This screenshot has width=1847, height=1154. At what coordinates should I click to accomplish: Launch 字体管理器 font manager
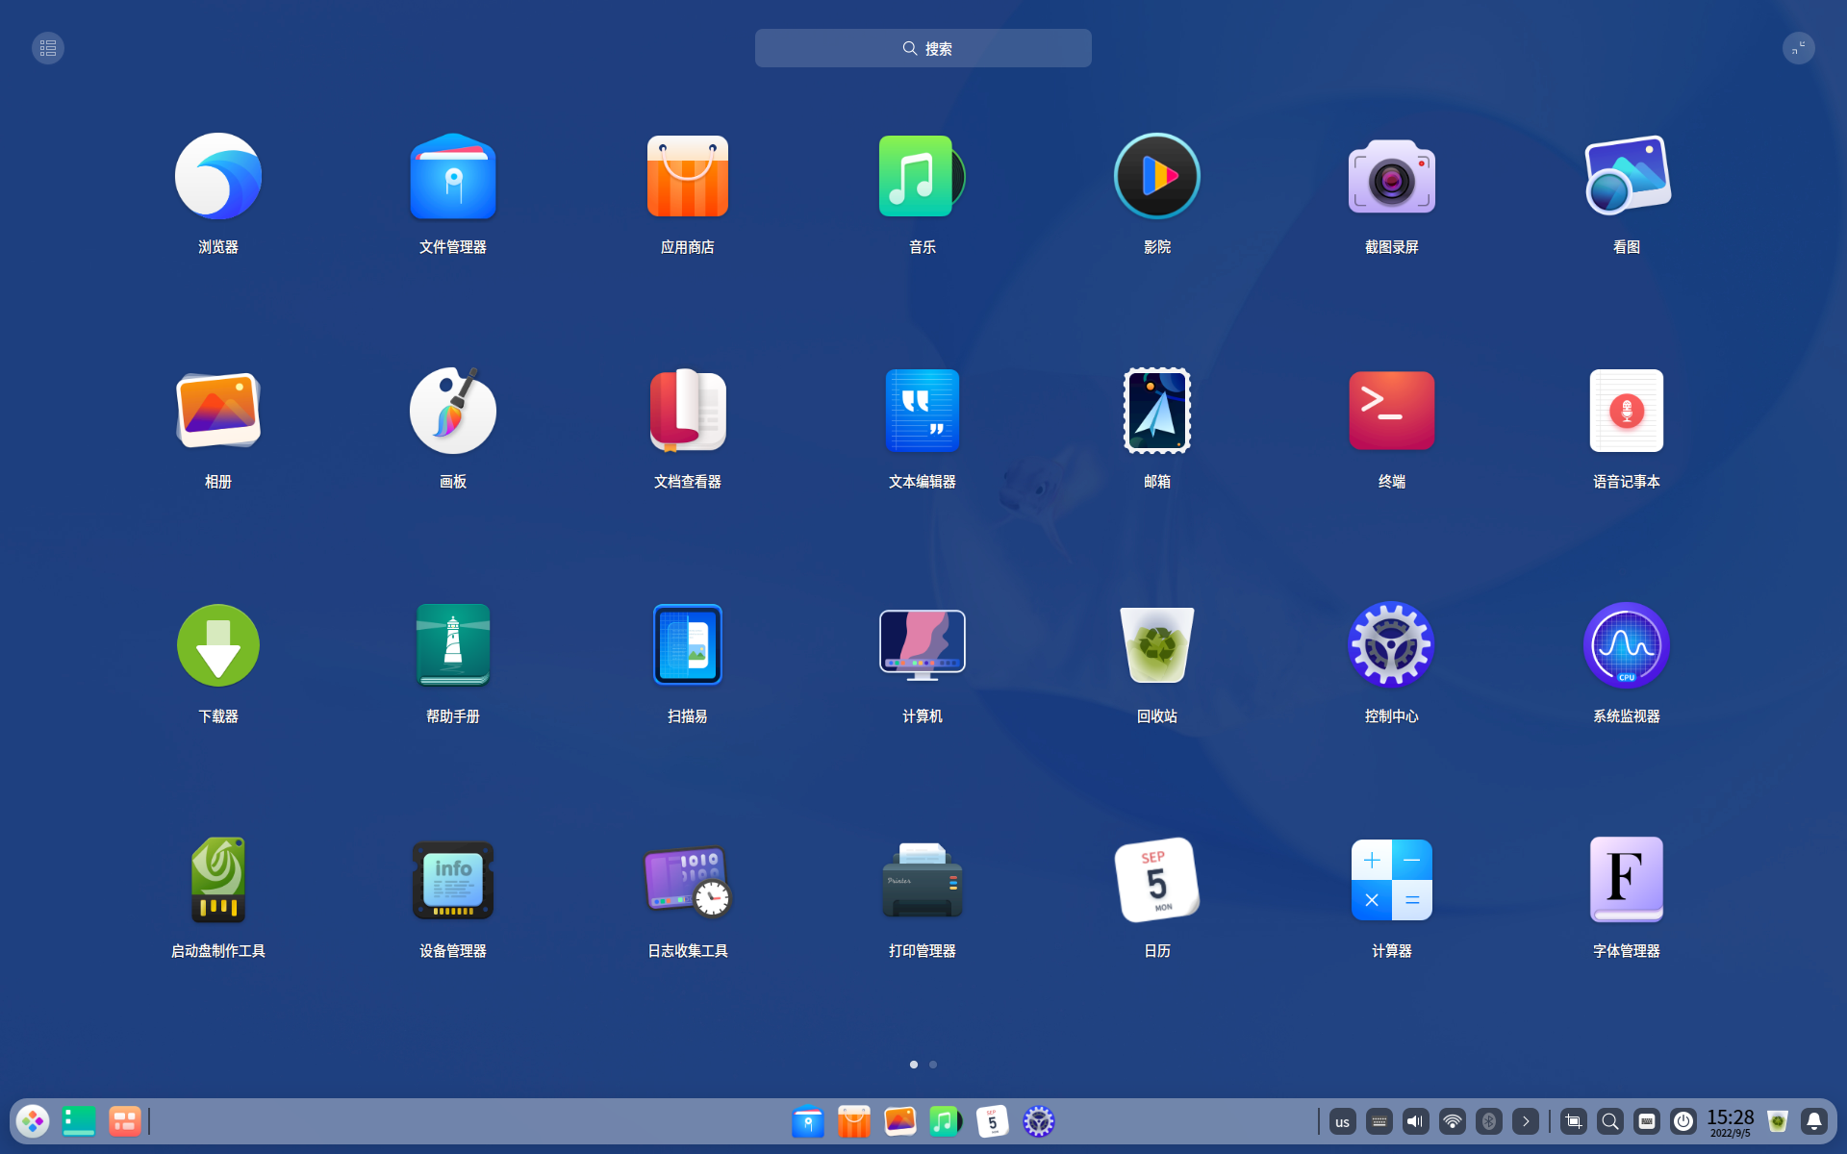pyautogui.click(x=1626, y=881)
